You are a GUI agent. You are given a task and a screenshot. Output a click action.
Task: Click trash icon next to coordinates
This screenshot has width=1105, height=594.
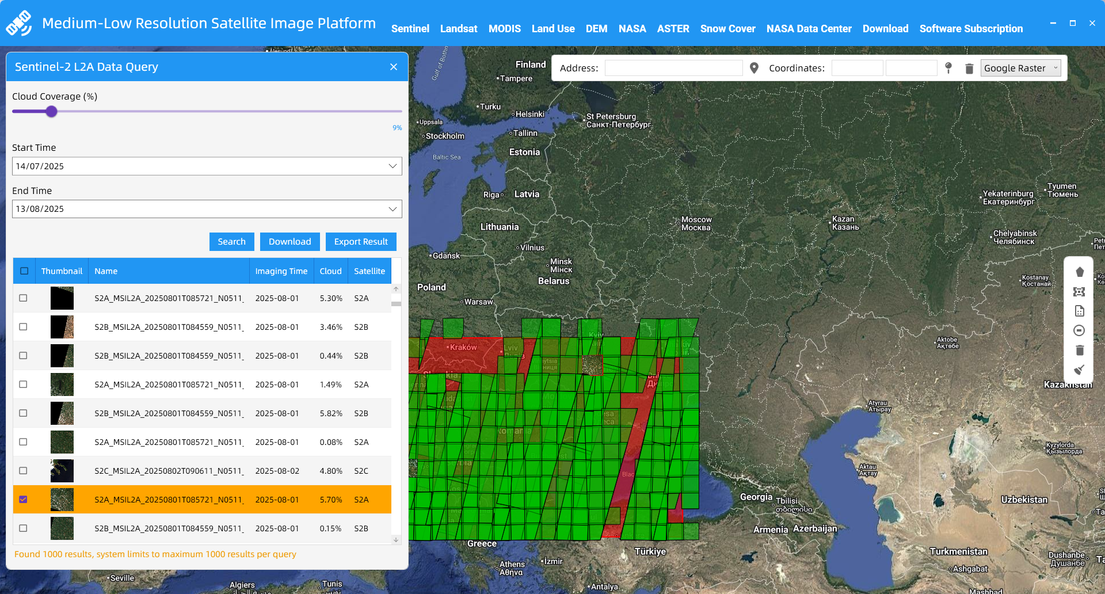pyautogui.click(x=969, y=68)
